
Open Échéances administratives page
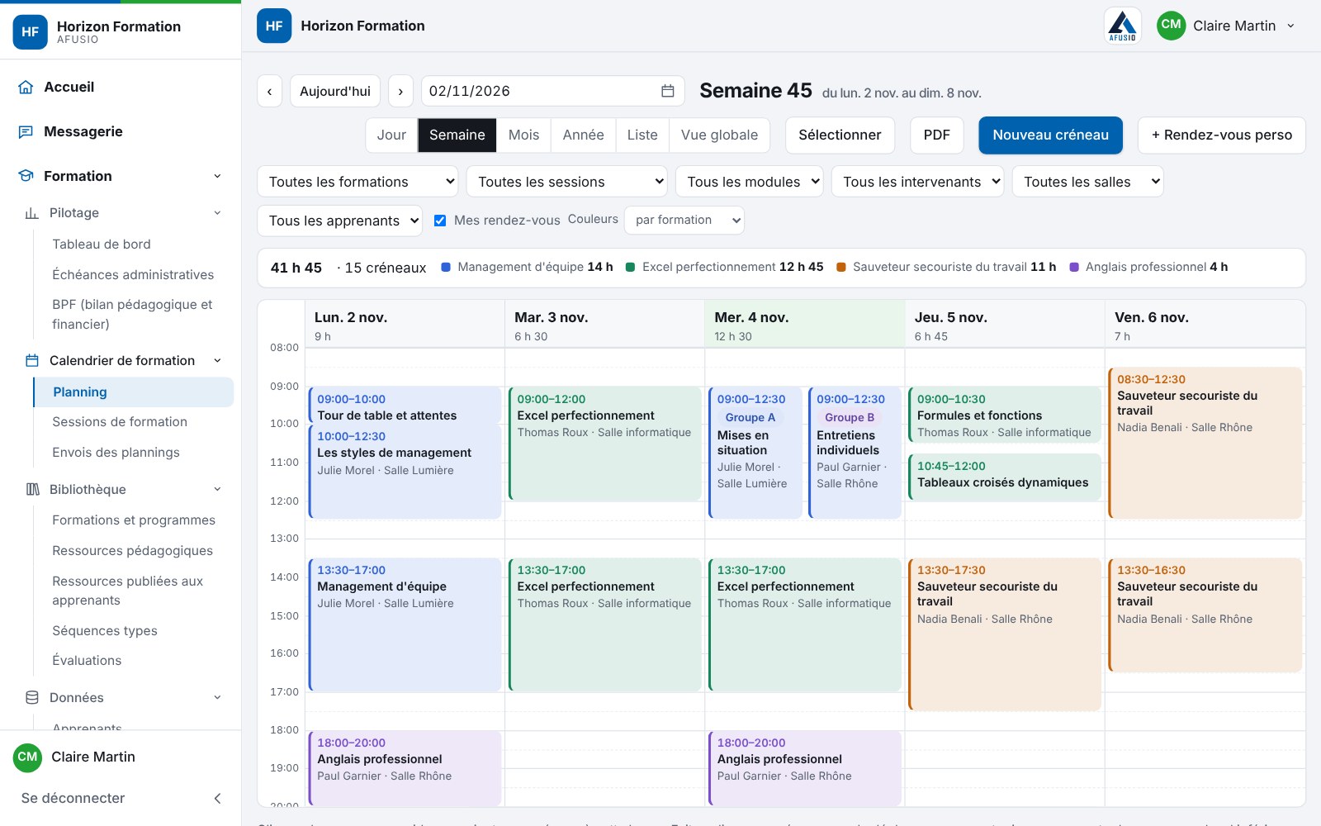point(133,275)
